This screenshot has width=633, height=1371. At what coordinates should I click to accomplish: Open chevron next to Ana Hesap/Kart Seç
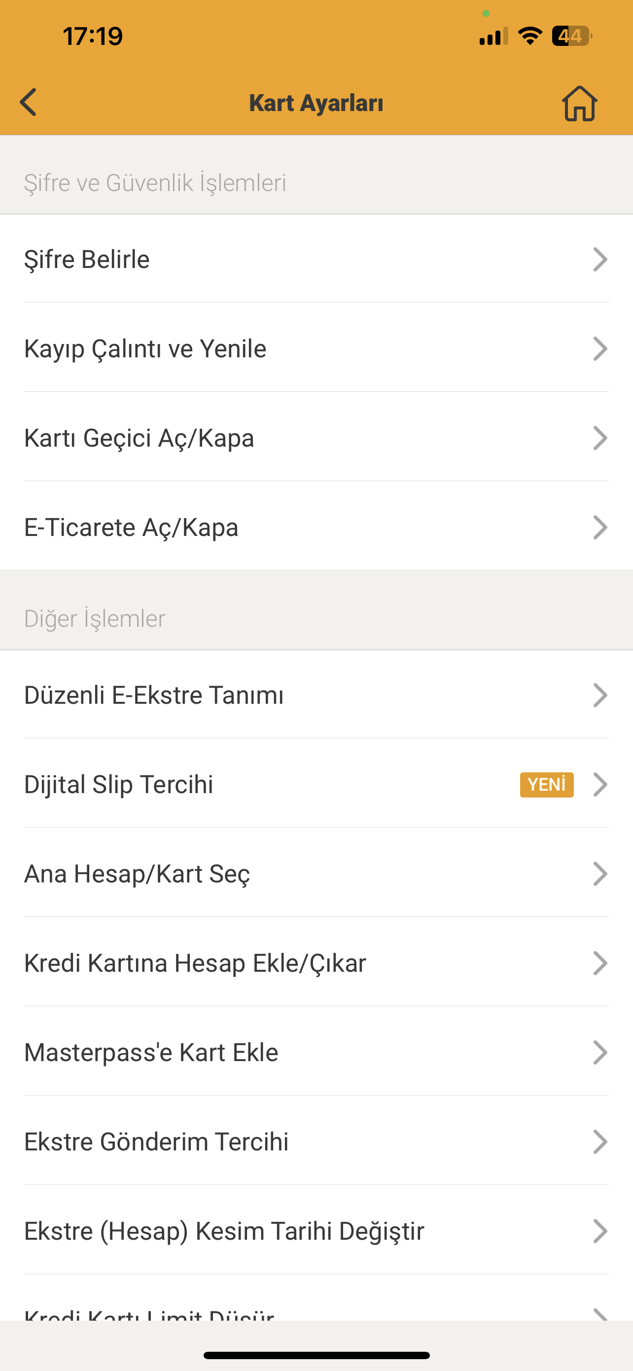(600, 874)
